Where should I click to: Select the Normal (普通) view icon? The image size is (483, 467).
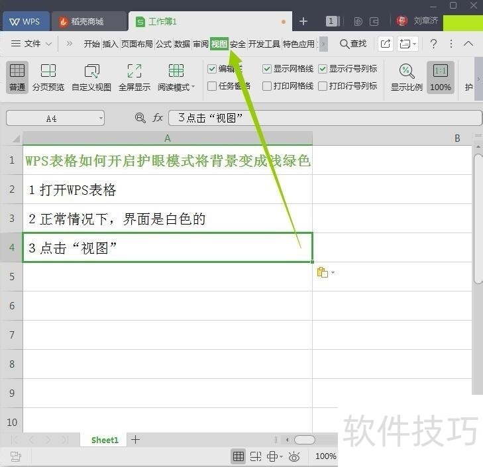(17, 77)
